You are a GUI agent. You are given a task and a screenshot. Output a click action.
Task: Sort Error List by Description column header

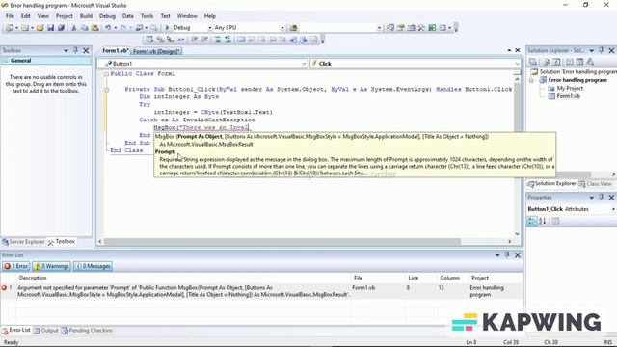tap(33, 278)
